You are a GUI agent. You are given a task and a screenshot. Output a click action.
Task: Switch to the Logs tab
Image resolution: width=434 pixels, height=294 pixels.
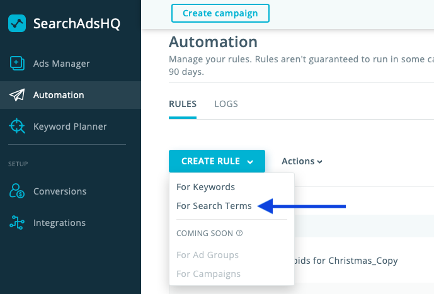(x=226, y=104)
